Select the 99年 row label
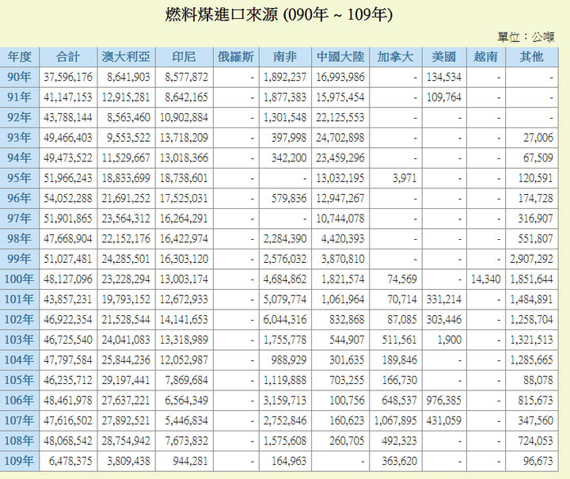Screen dimensions: 570x479 pos(20,259)
